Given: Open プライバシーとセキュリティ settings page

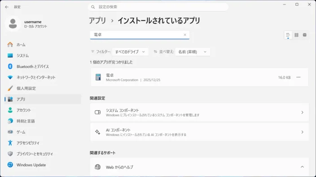Looking at the screenshot, I should point(43,154).
